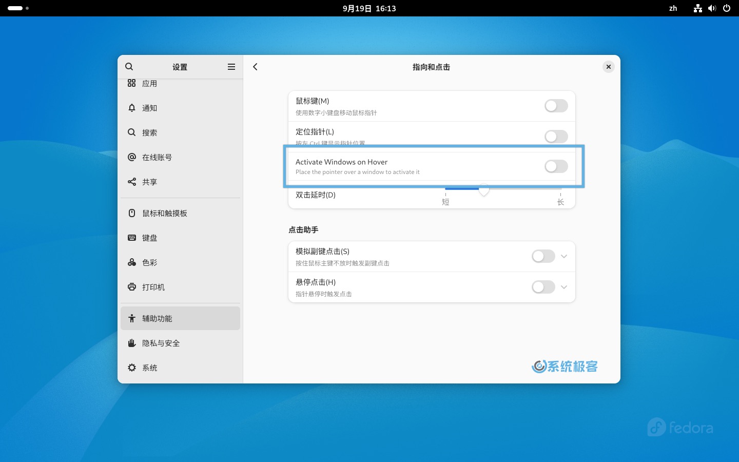Click the printer icon in sidebar
Screen dimensions: 739x462
point(132,287)
